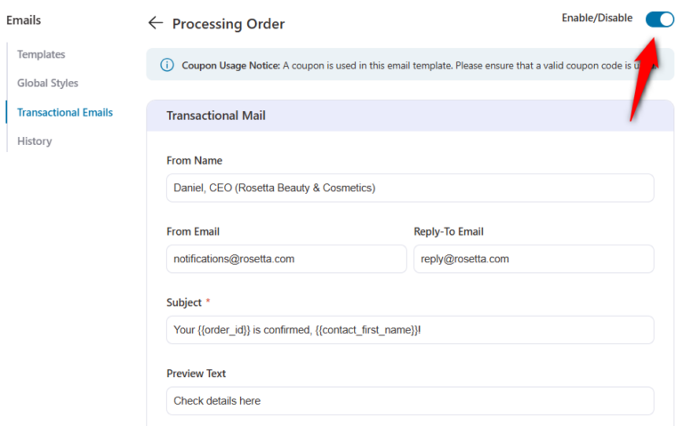Click the info icon in coupon notice
The width and height of the screenshot is (683, 426).
coord(166,65)
